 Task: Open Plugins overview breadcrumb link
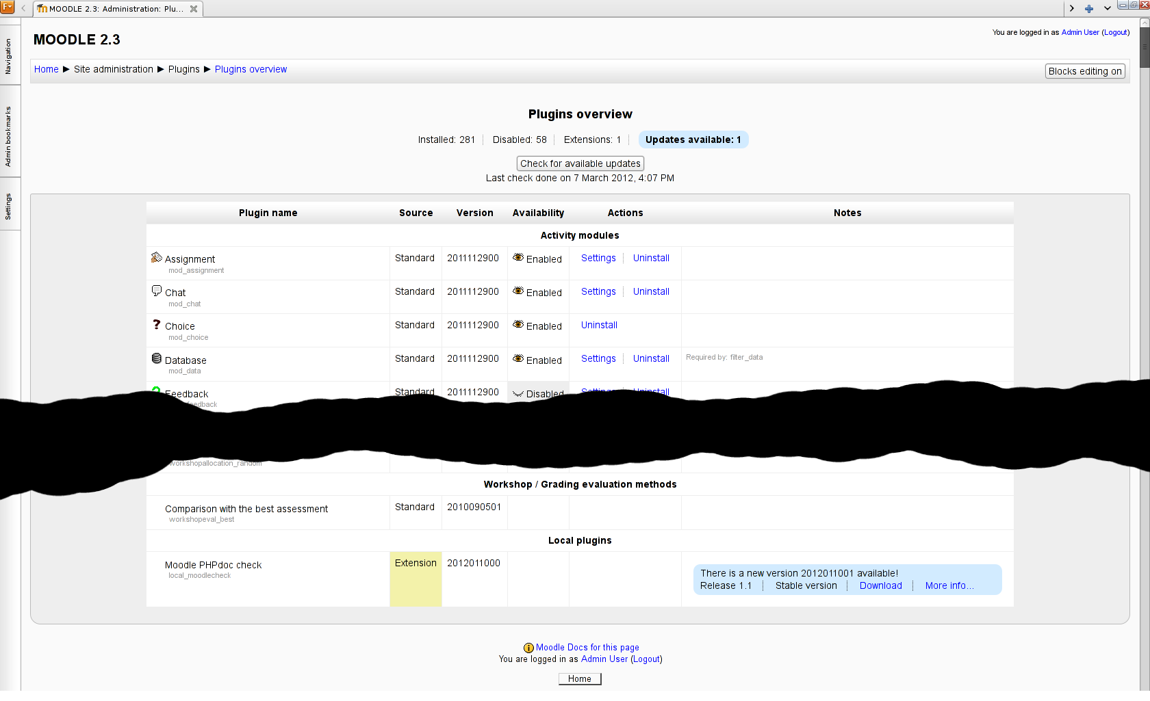[x=251, y=69]
